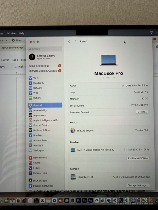
Task: Click the Macintosh HD storage row
Action: 110,177
